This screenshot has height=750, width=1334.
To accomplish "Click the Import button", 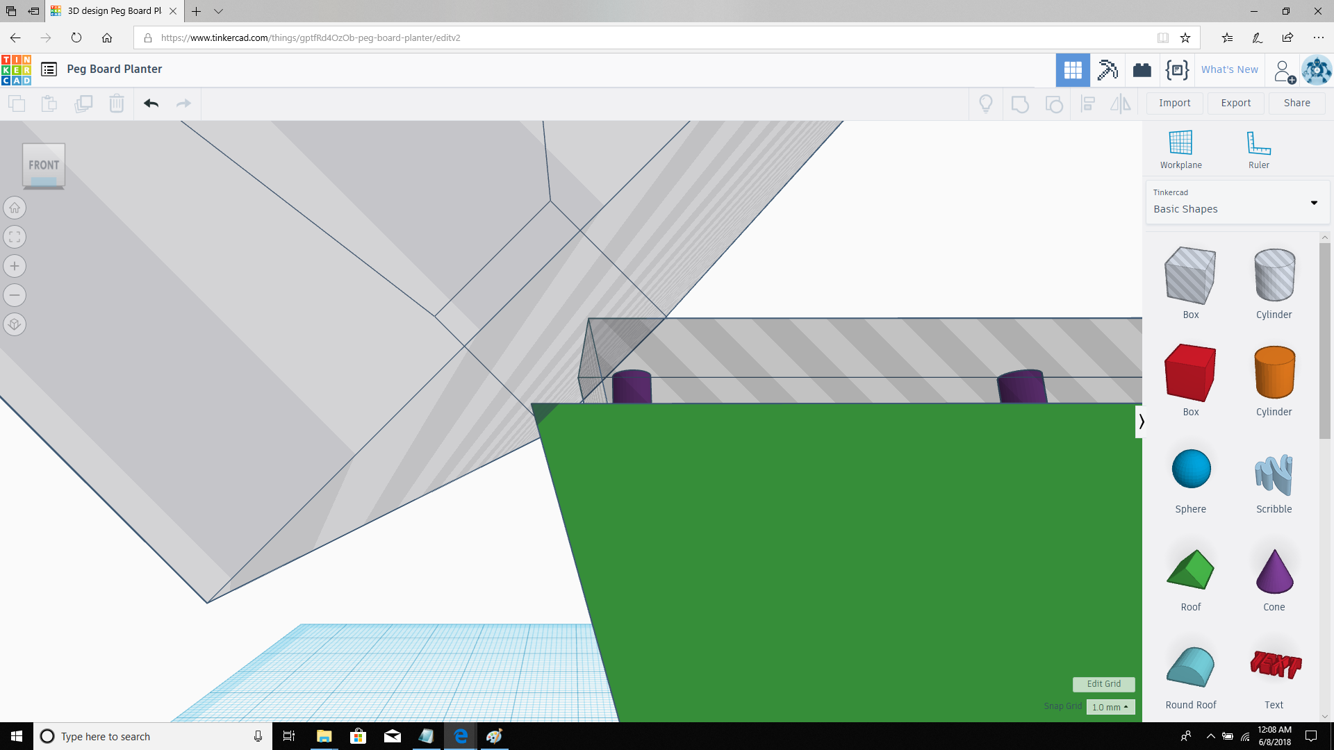I will coord(1174,103).
